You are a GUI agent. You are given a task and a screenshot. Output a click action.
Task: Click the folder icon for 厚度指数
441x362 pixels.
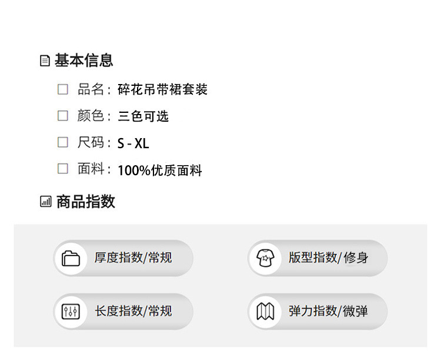pos(71,258)
